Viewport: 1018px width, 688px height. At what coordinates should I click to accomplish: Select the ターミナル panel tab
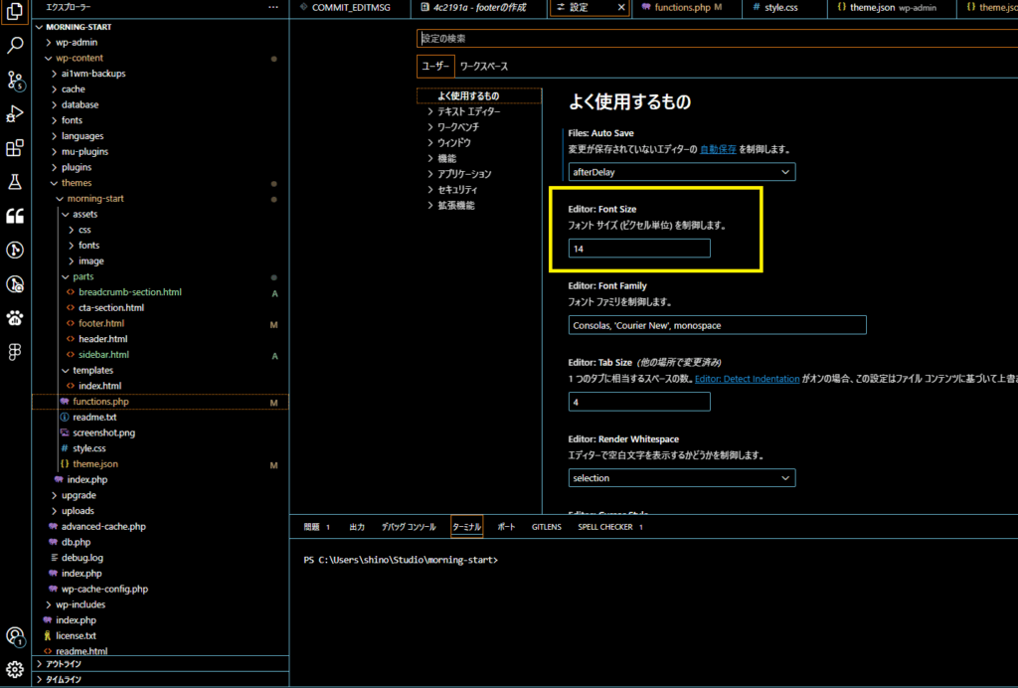point(467,527)
